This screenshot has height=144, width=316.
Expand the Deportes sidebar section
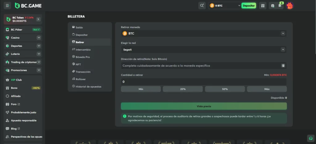click(x=39, y=46)
